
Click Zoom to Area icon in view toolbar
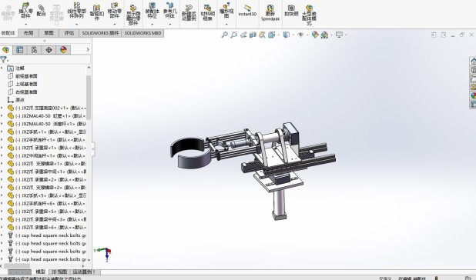pos(233,35)
